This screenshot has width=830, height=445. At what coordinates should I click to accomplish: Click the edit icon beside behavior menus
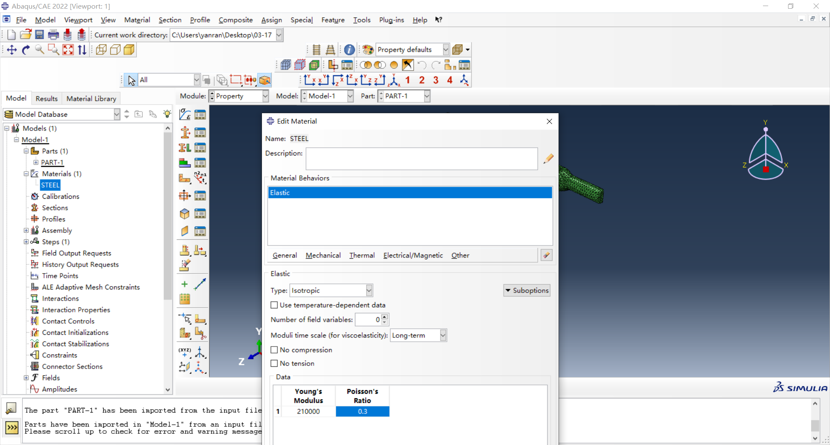546,255
